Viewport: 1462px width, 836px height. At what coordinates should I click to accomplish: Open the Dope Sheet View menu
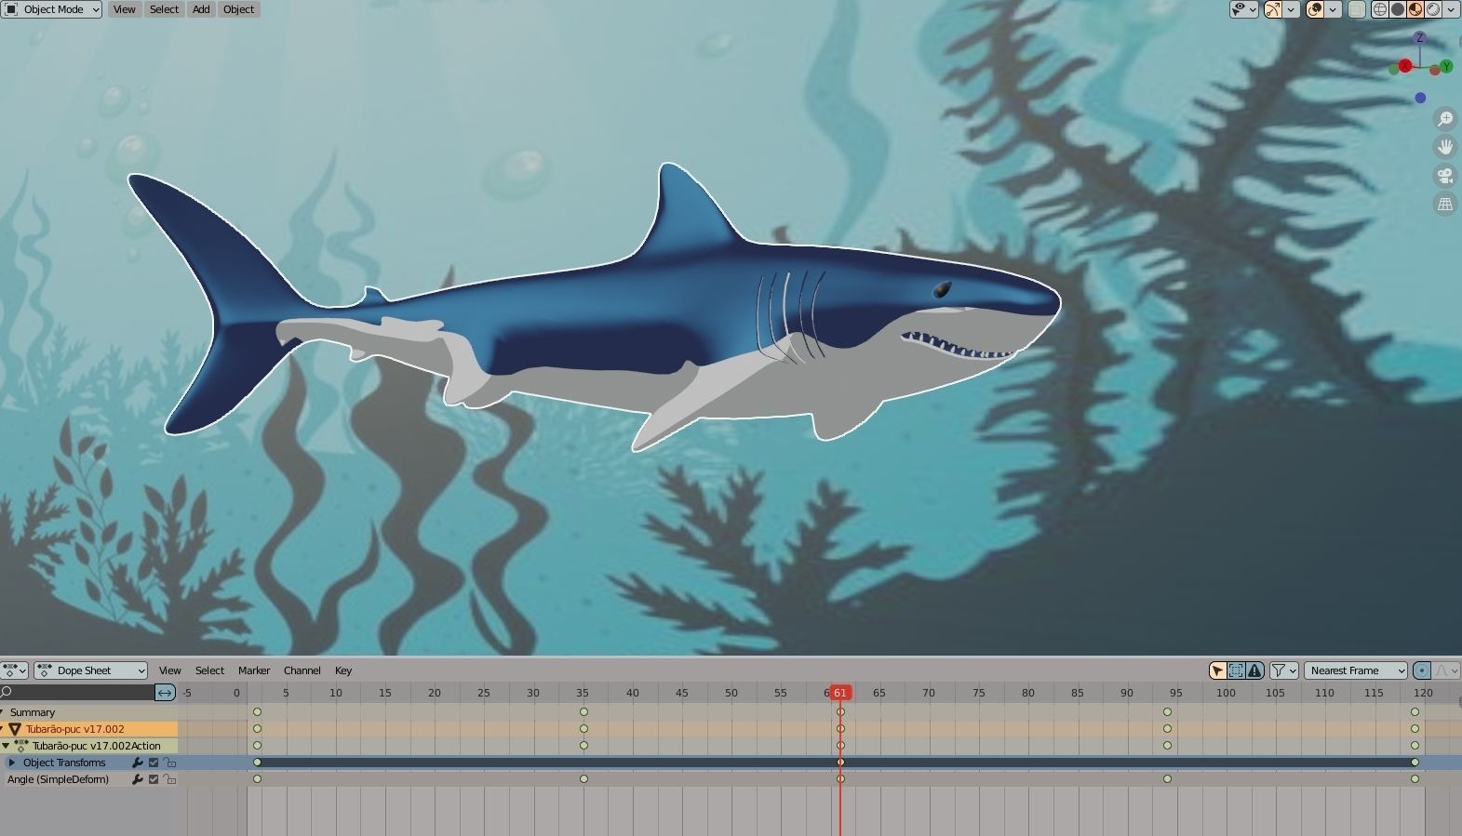169,670
